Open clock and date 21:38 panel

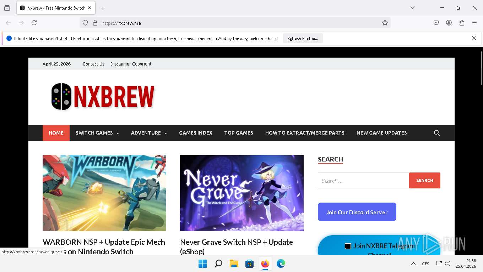tap(466, 263)
